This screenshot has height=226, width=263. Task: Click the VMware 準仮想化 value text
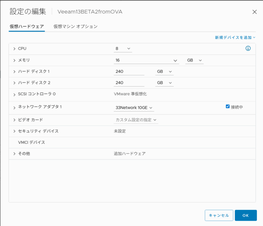pos(130,94)
